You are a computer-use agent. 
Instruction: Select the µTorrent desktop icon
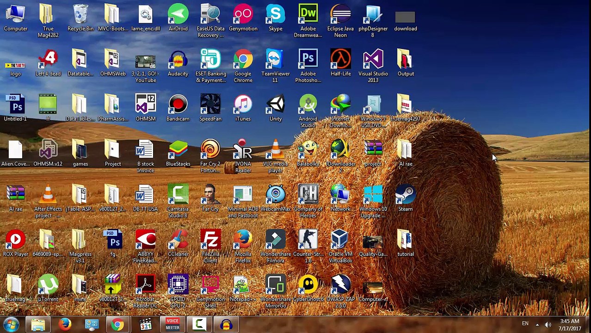[x=48, y=289]
